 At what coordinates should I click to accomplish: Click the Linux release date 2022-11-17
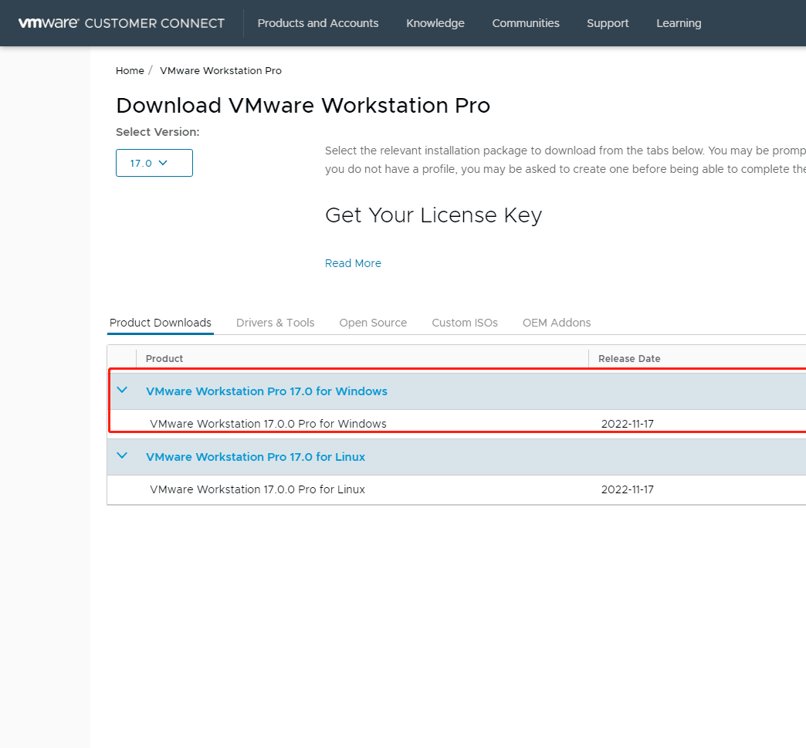627,489
